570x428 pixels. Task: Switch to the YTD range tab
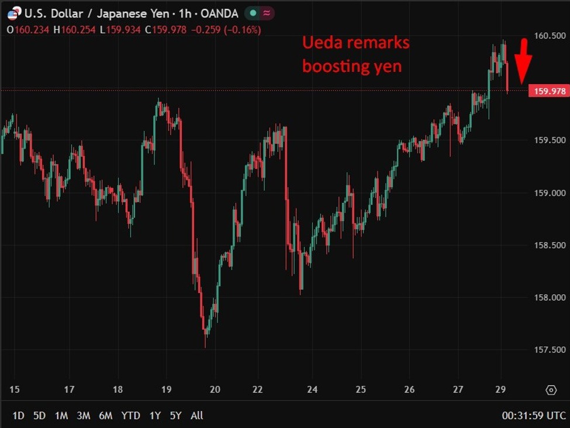[132, 416]
